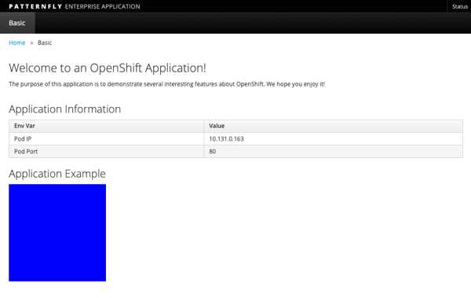Select the Pod Port value 80
Screen dimensions: 471x298
[x=334, y=152]
